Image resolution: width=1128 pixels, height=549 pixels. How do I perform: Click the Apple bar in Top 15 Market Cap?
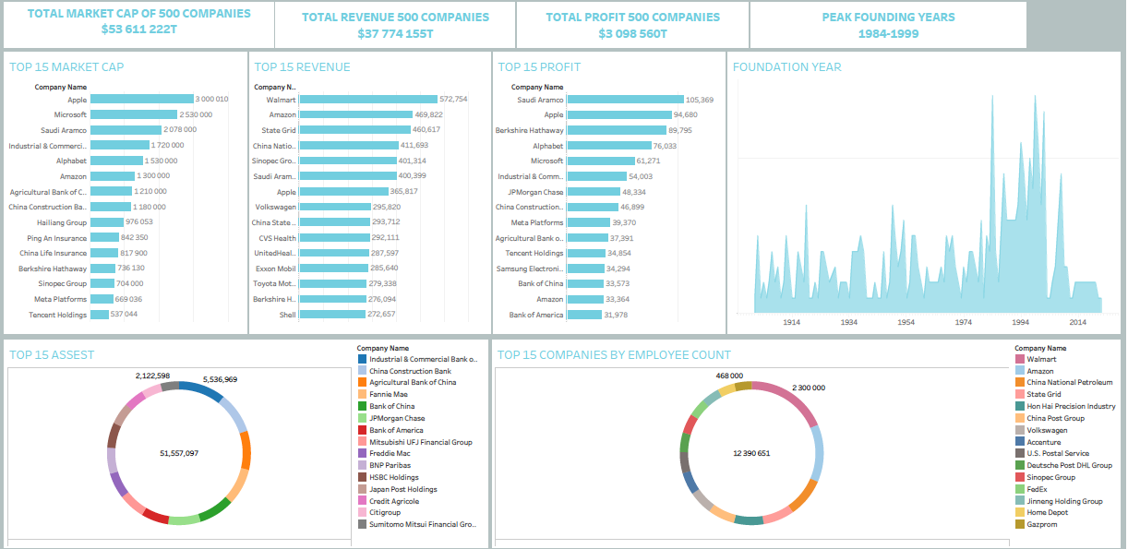(x=141, y=99)
